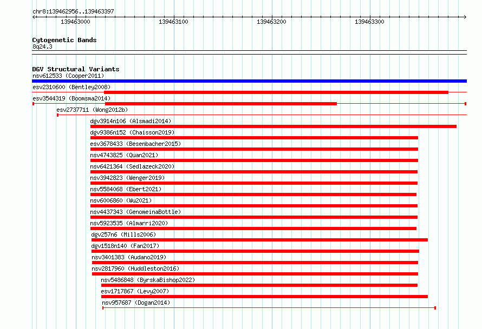This screenshot has width=482, height=329.
Task: Click the nsv4743825 red bar
Action: 254,160
